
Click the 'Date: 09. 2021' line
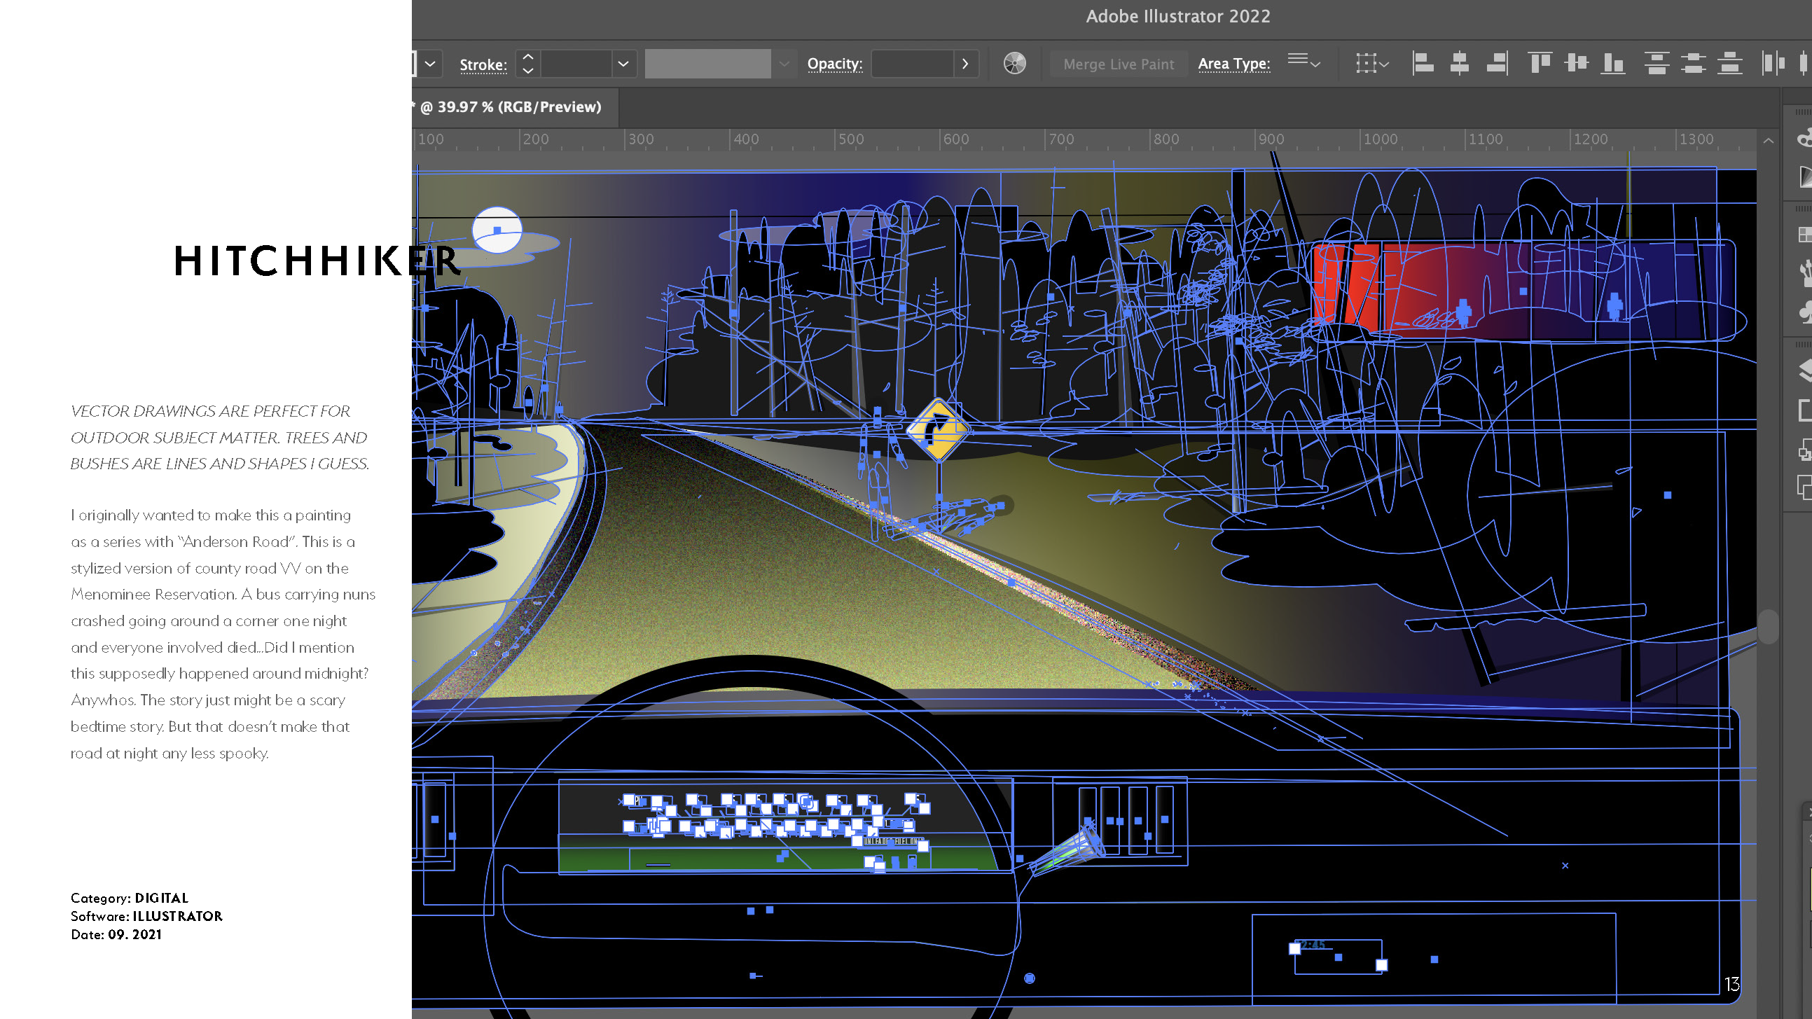pos(116,935)
